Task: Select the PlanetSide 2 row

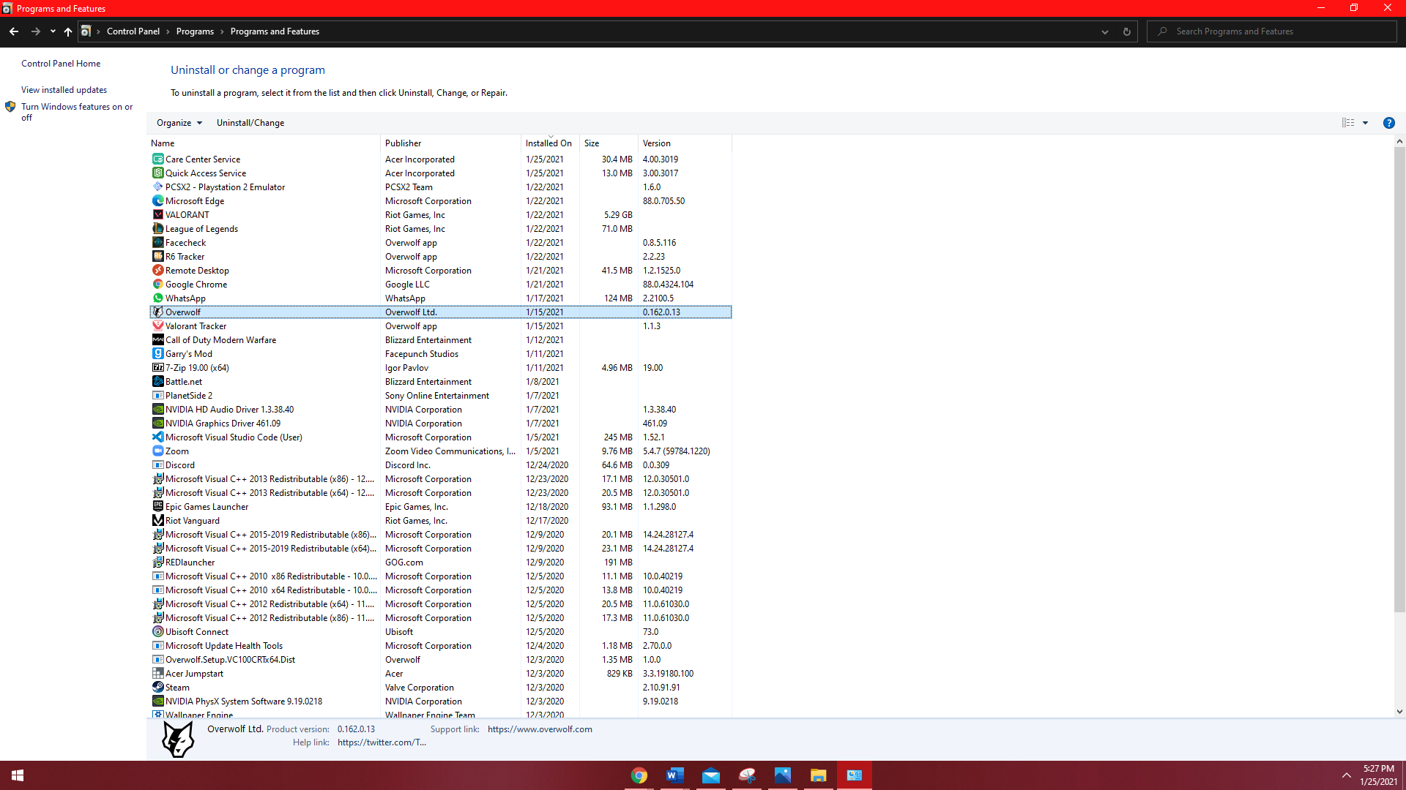Action: coord(440,395)
